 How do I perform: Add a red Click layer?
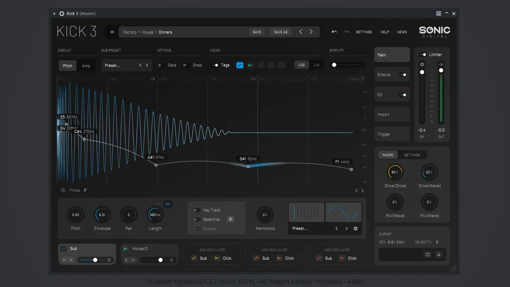[348, 258]
